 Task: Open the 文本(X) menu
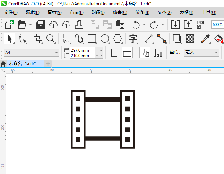point(164,12)
